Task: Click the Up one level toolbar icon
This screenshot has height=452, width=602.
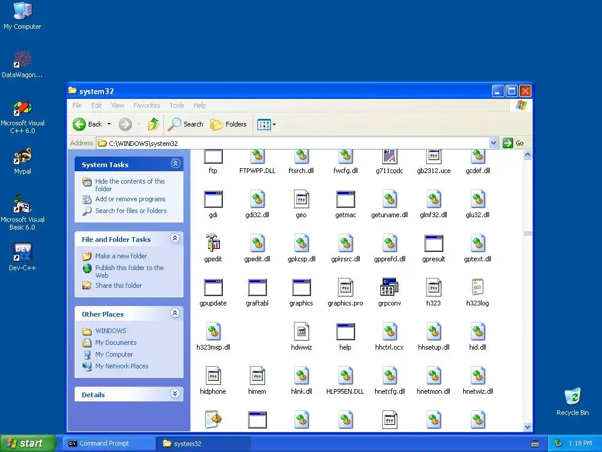Action: tap(153, 124)
